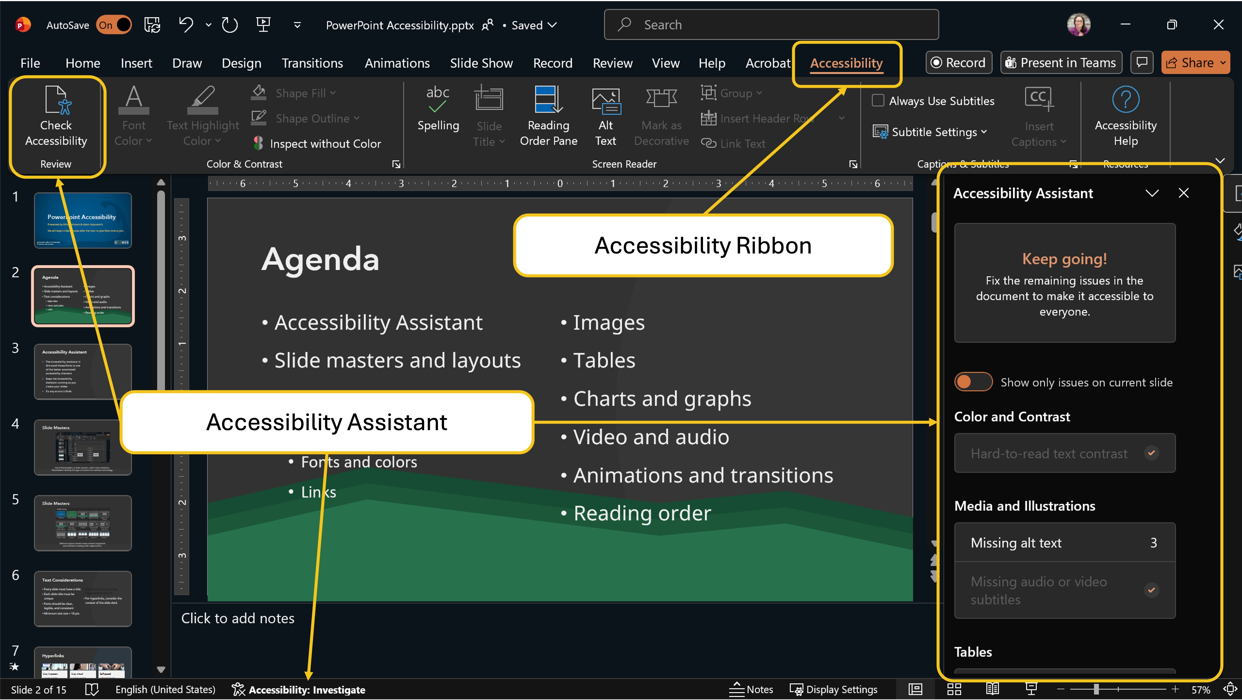Screen dimensions: 1242x700
Task: Open the Comments pane icon
Action: (1142, 63)
